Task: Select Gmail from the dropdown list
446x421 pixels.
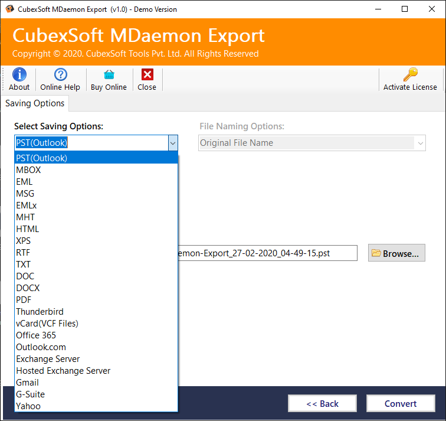Action: click(x=27, y=383)
